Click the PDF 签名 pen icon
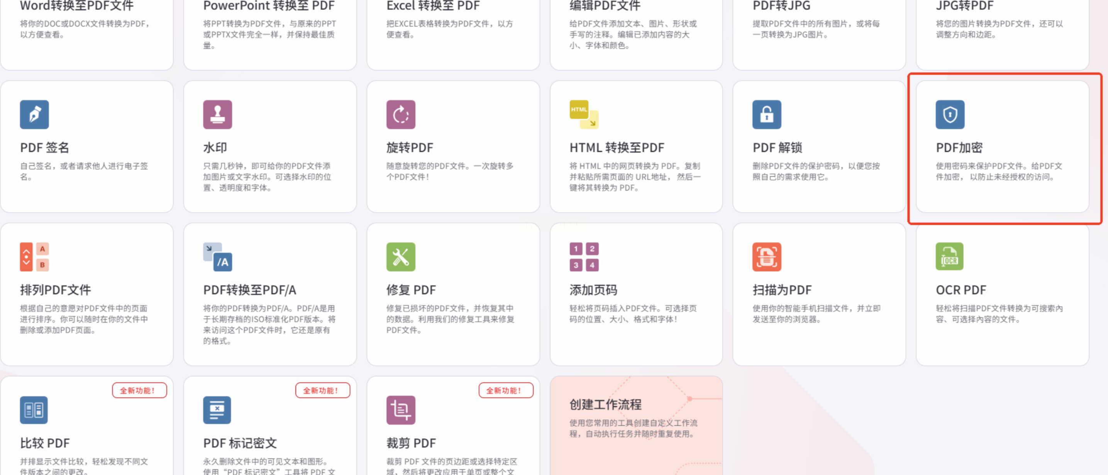This screenshot has width=1108, height=475. [x=34, y=114]
